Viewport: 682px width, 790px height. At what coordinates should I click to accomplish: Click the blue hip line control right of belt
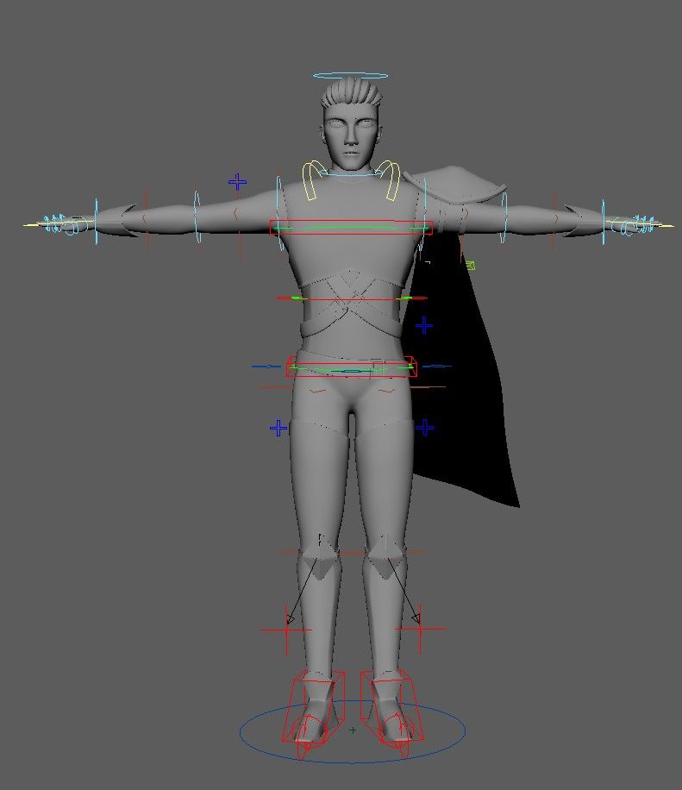coord(436,367)
